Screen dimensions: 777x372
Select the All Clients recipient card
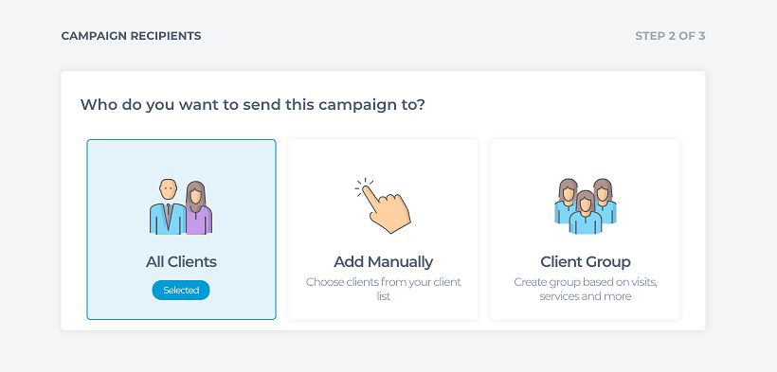[x=181, y=229]
